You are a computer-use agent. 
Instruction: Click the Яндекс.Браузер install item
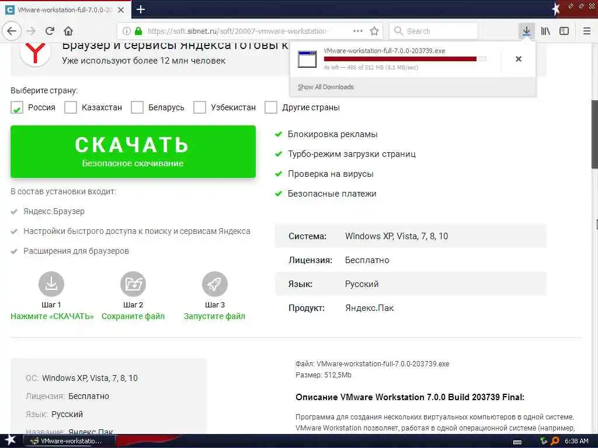[54, 211]
